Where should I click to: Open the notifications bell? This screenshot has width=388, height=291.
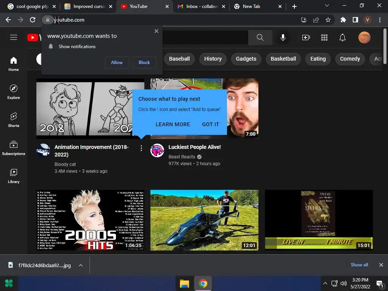[x=343, y=38]
